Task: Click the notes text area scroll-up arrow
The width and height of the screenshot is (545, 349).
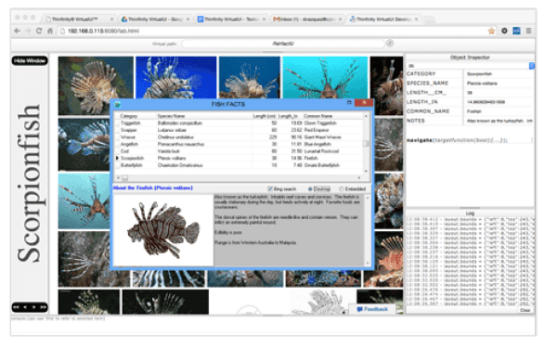Action: 368,198
